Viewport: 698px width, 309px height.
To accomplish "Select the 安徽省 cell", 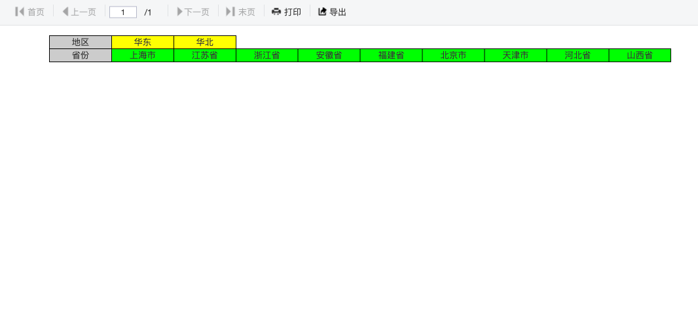I will click(x=329, y=56).
